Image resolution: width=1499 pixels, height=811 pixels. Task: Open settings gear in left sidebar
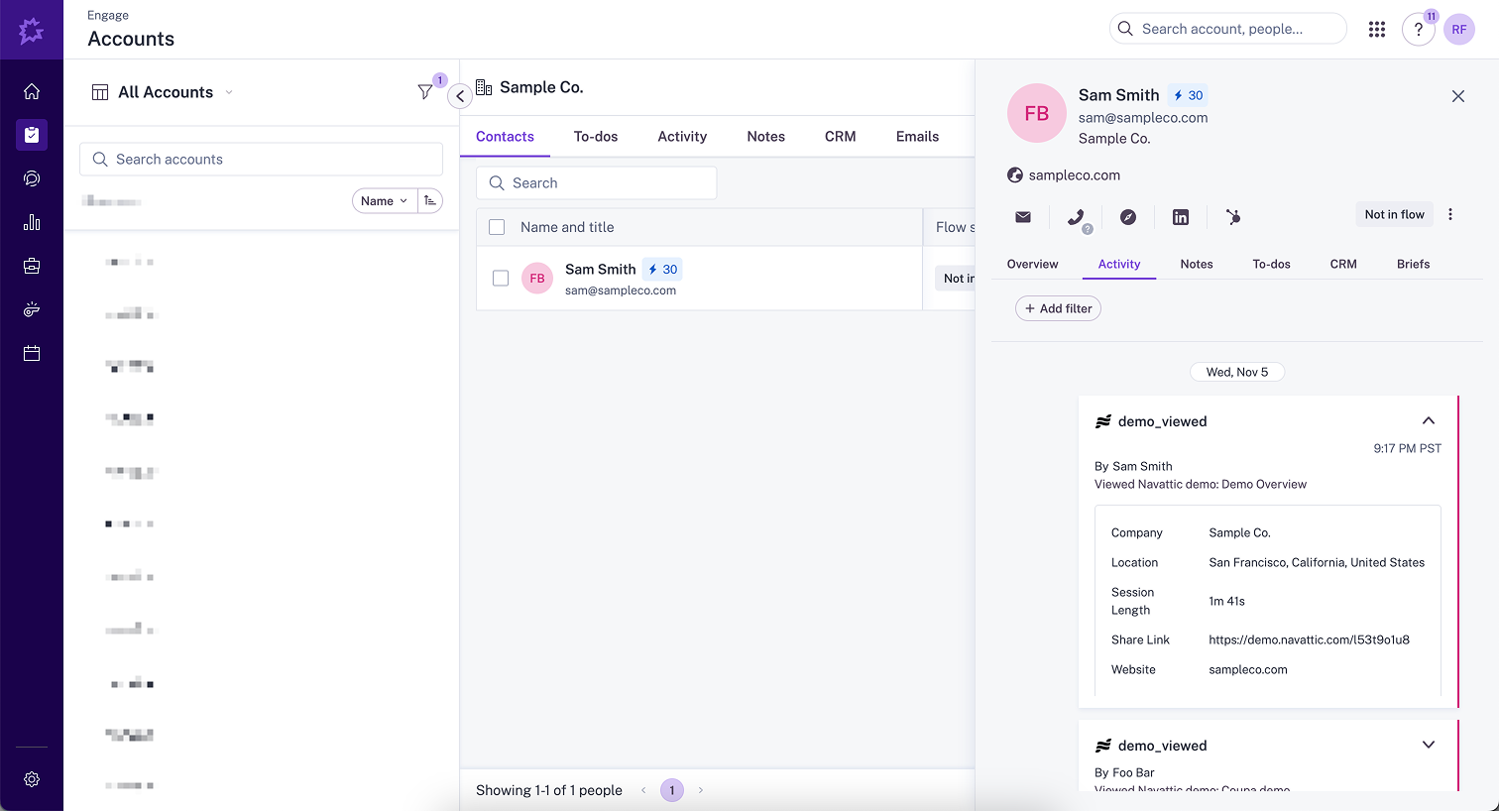32,779
